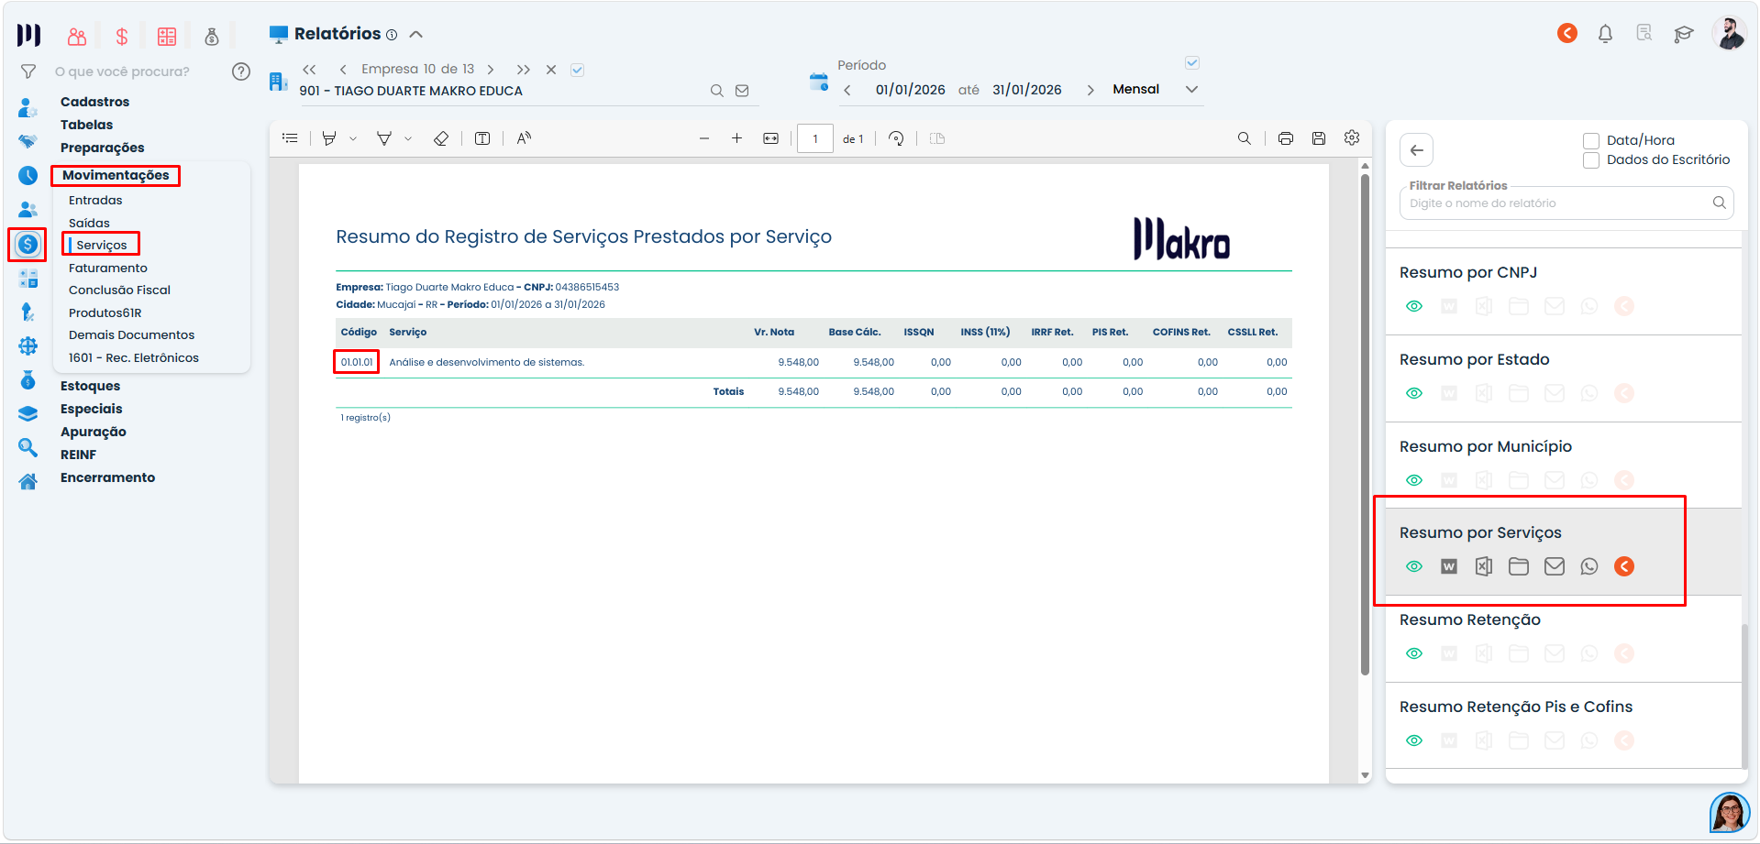Open the Apuração menu section
This screenshot has width=1760, height=844.
tap(94, 432)
